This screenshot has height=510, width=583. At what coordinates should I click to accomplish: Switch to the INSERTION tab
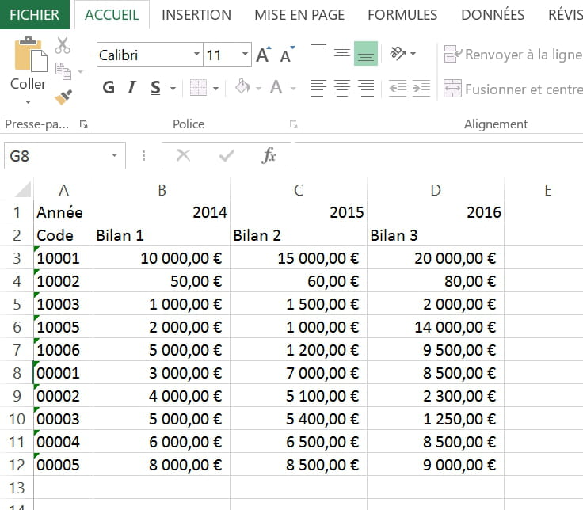196,15
